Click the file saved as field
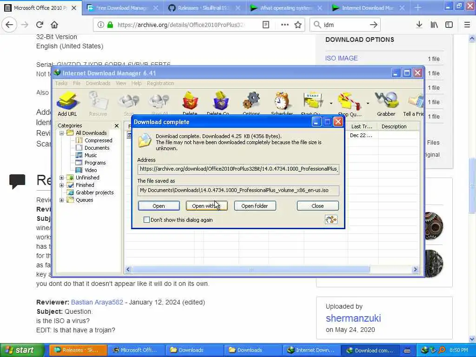476x357 pixels. pos(238,190)
